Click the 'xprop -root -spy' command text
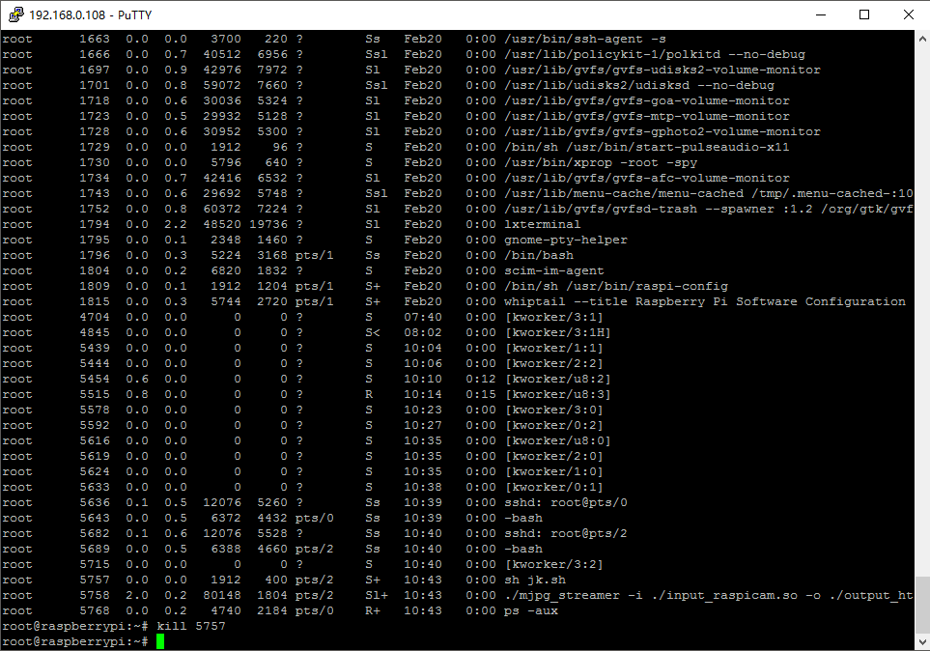Screen dimensions: 930x651 pyautogui.click(x=601, y=162)
